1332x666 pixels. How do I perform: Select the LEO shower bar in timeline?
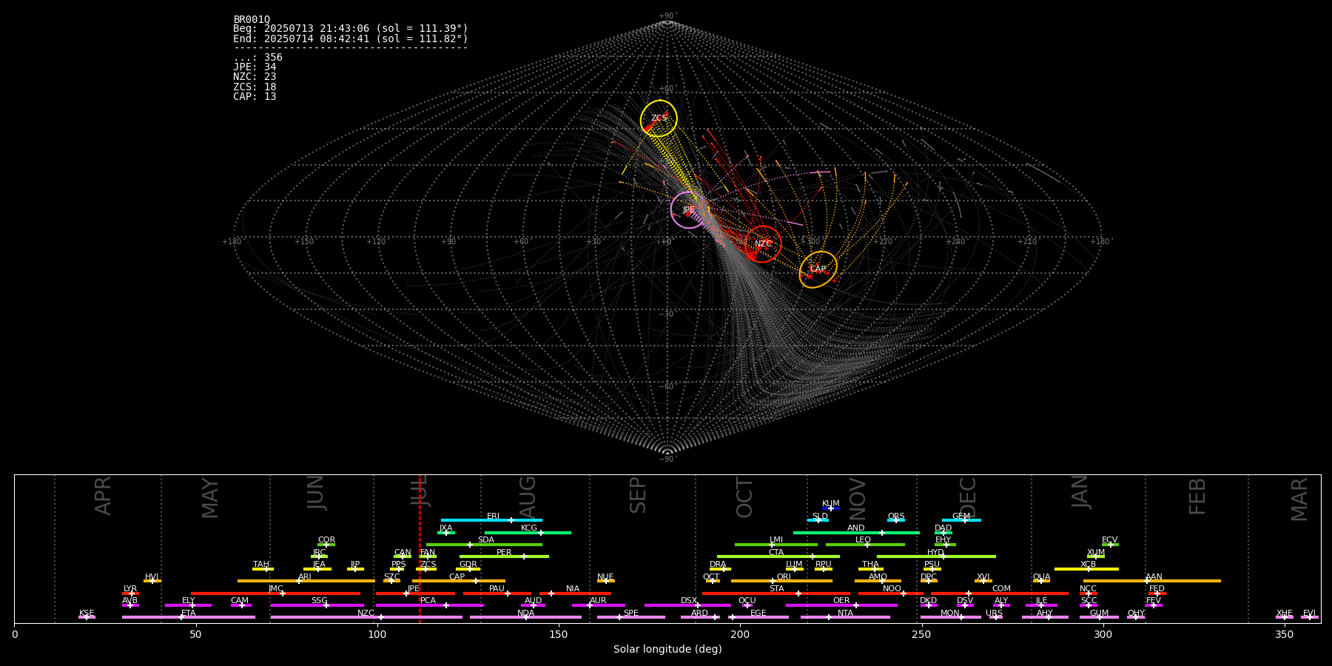[x=865, y=545]
